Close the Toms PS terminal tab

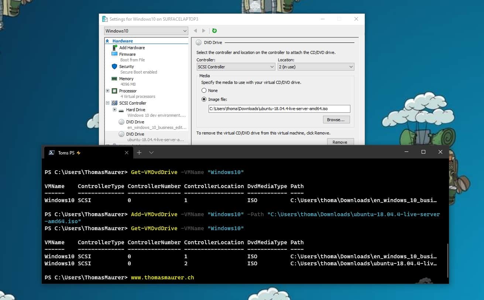click(126, 153)
